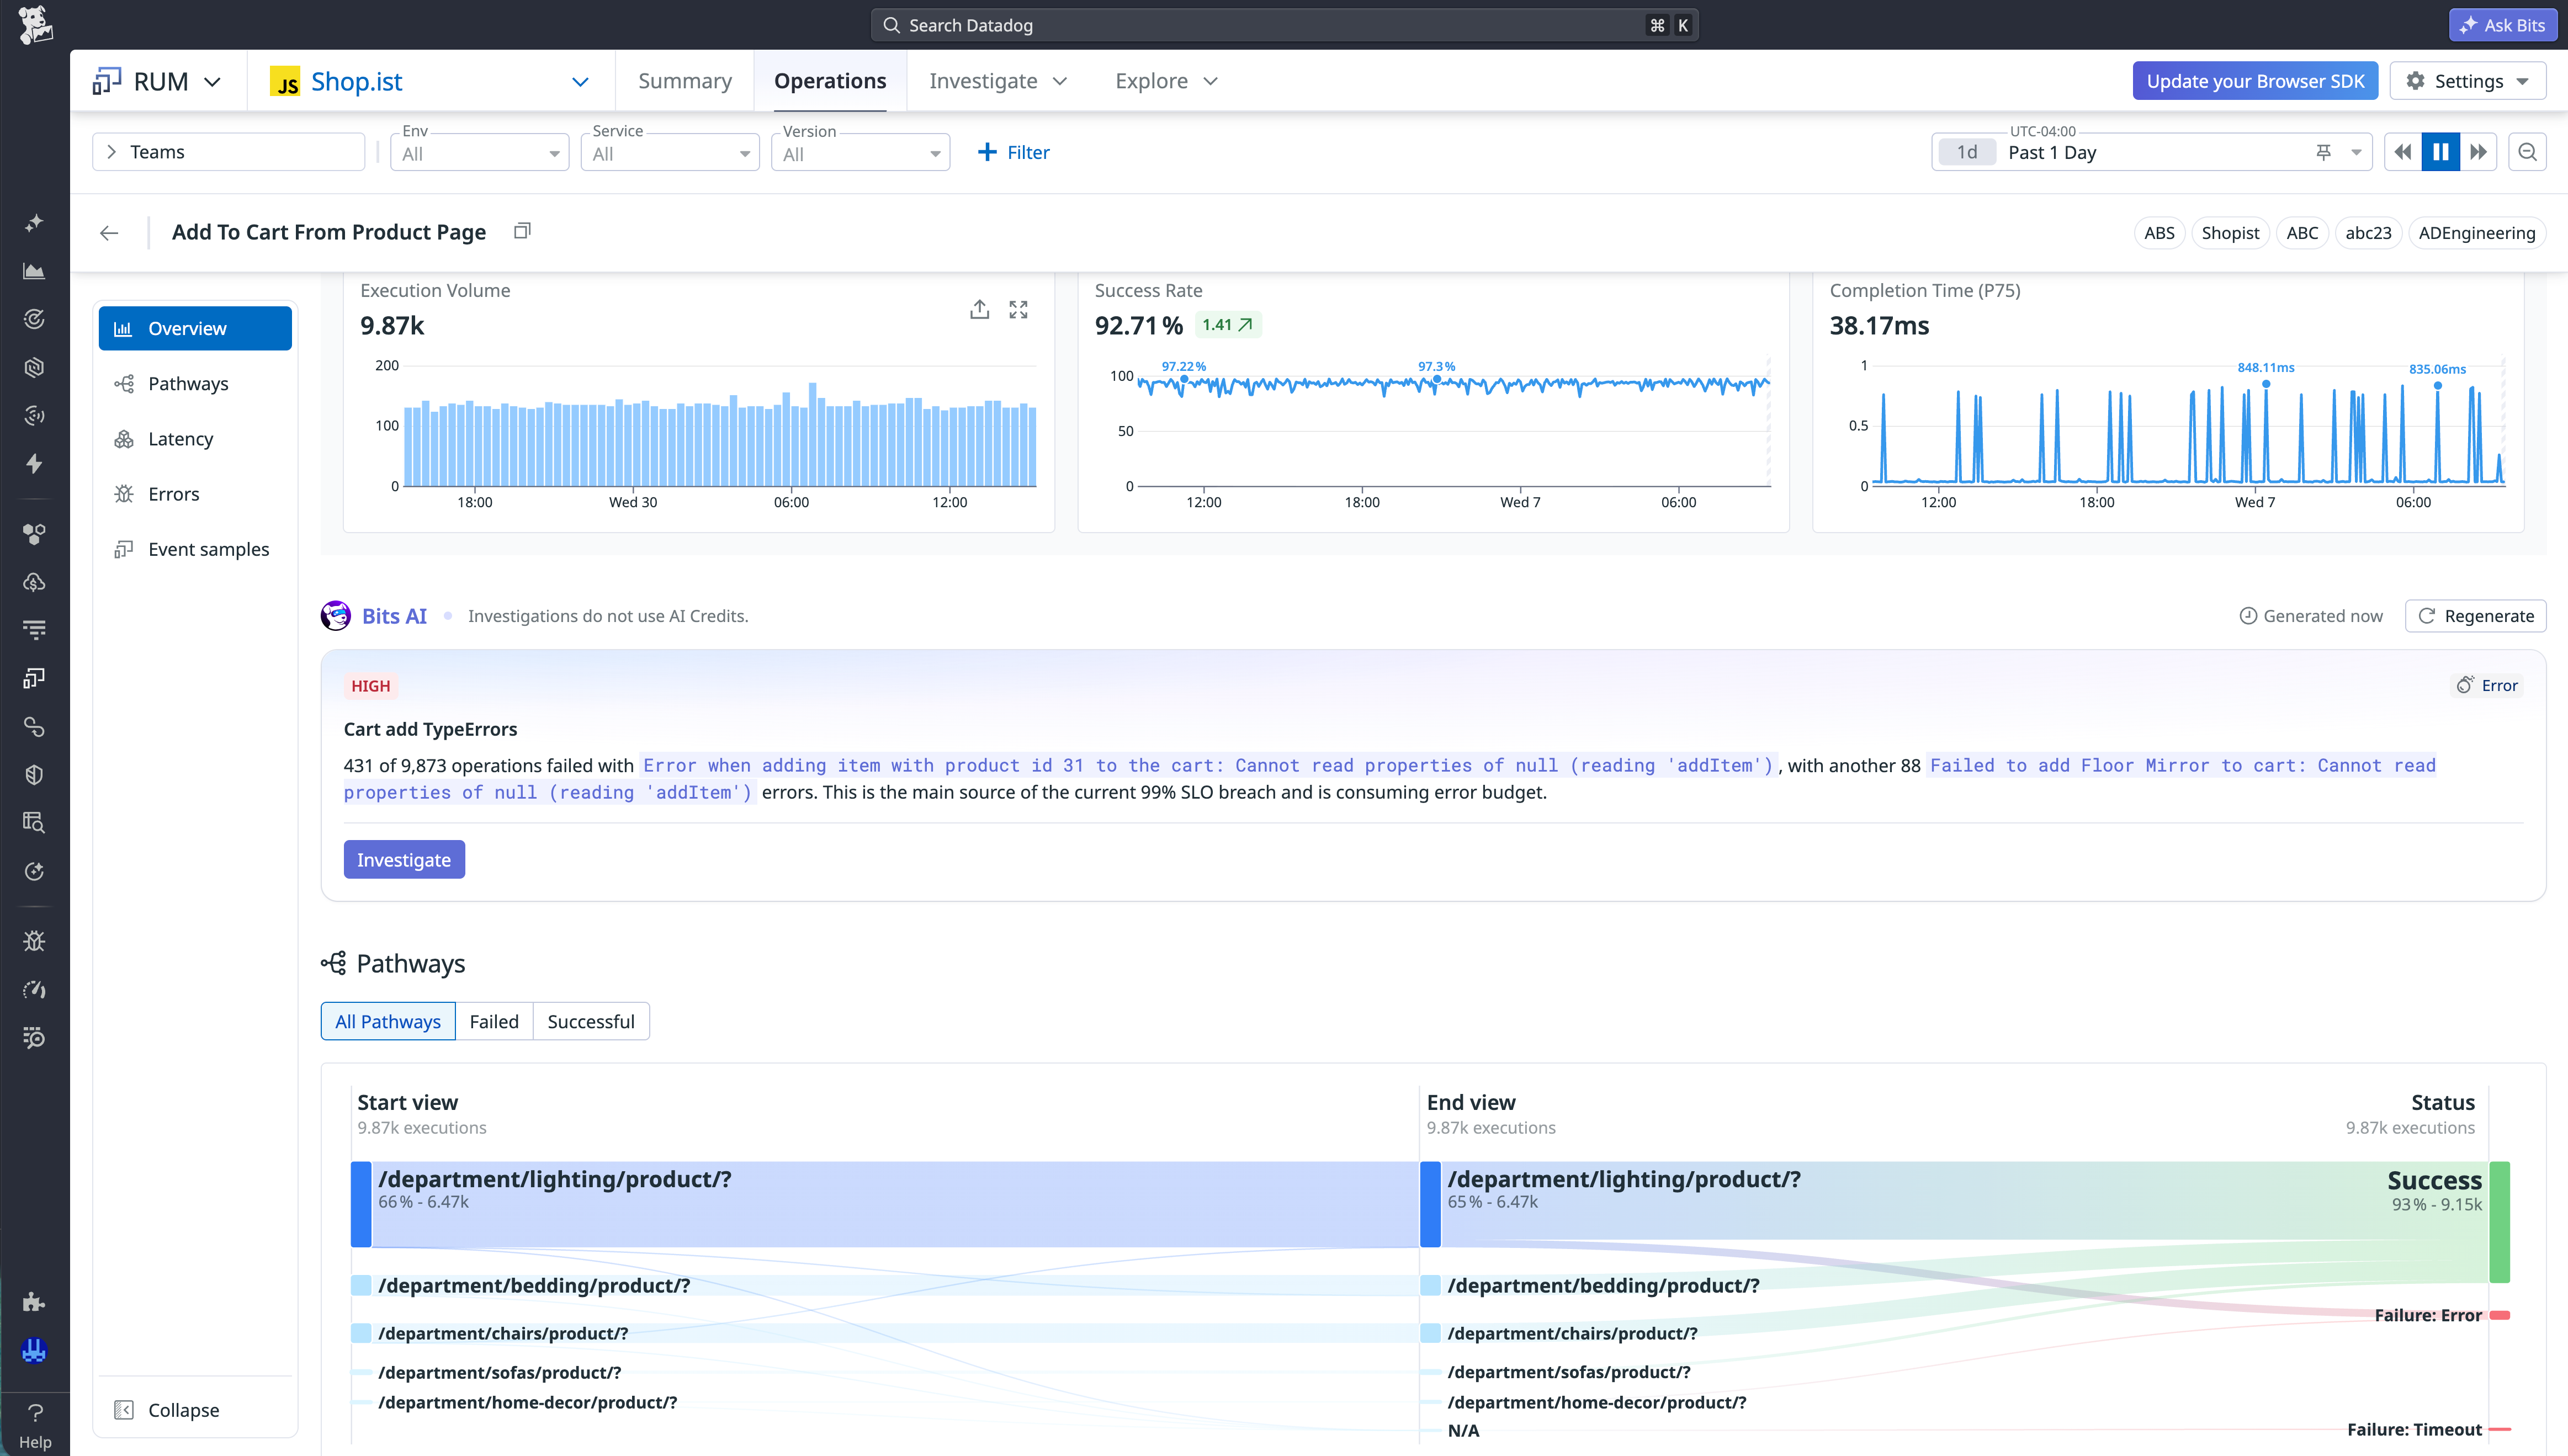Screen dimensions: 2568x1456
Task: Click the export icon on Execution Volume
Action: coord(979,310)
